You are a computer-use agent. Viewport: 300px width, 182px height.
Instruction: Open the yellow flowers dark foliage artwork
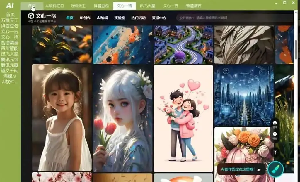pyautogui.click(x=62, y=44)
